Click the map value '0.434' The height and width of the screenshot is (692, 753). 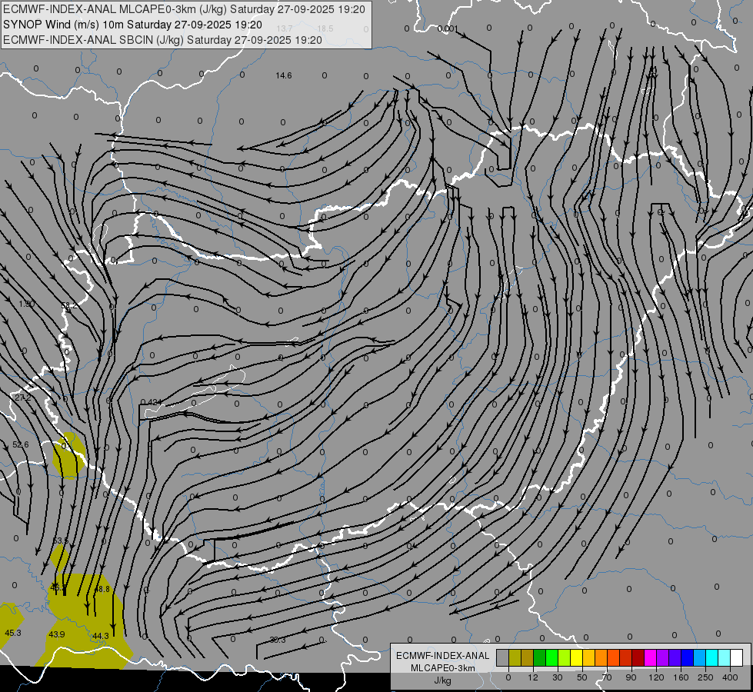[152, 402]
